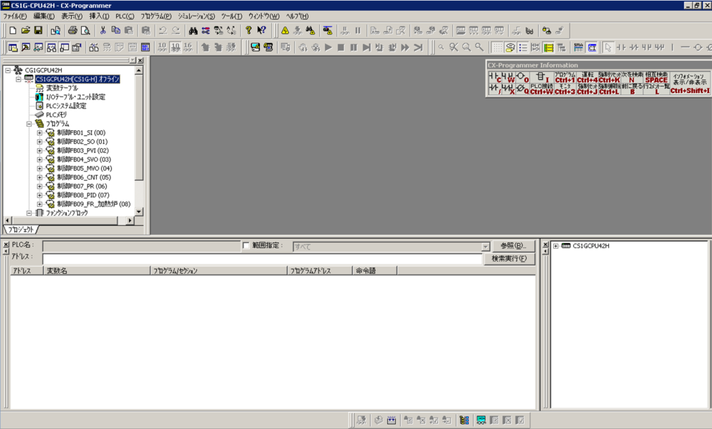Collapse the プログラム tree node

click(29, 124)
